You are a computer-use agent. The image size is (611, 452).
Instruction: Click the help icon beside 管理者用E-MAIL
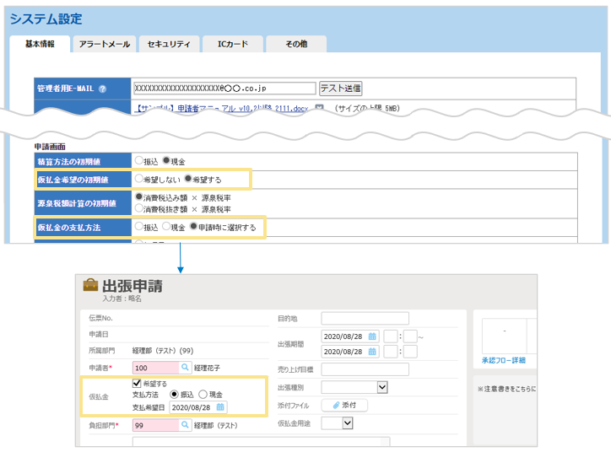pyautogui.click(x=103, y=89)
